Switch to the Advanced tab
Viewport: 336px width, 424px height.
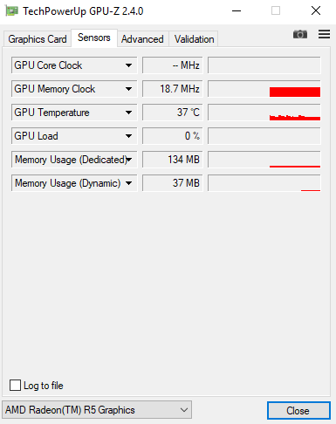pos(142,39)
